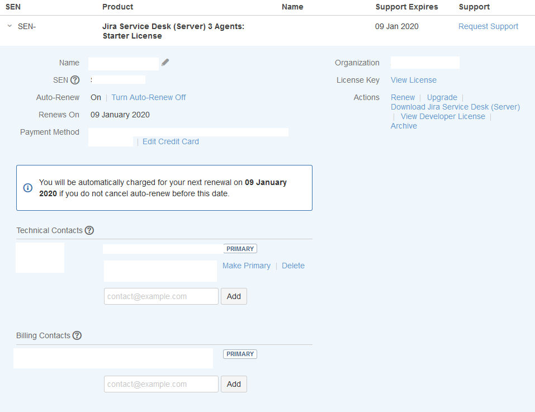Archive this license
The height and width of the screenshot is (412, 535).
pyautogui.click(x=404, y=126)
